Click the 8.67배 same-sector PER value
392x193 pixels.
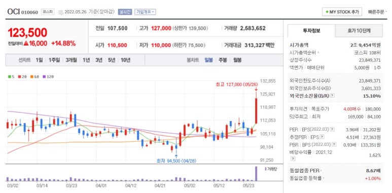pyautogui.click(x=373, y=171)
